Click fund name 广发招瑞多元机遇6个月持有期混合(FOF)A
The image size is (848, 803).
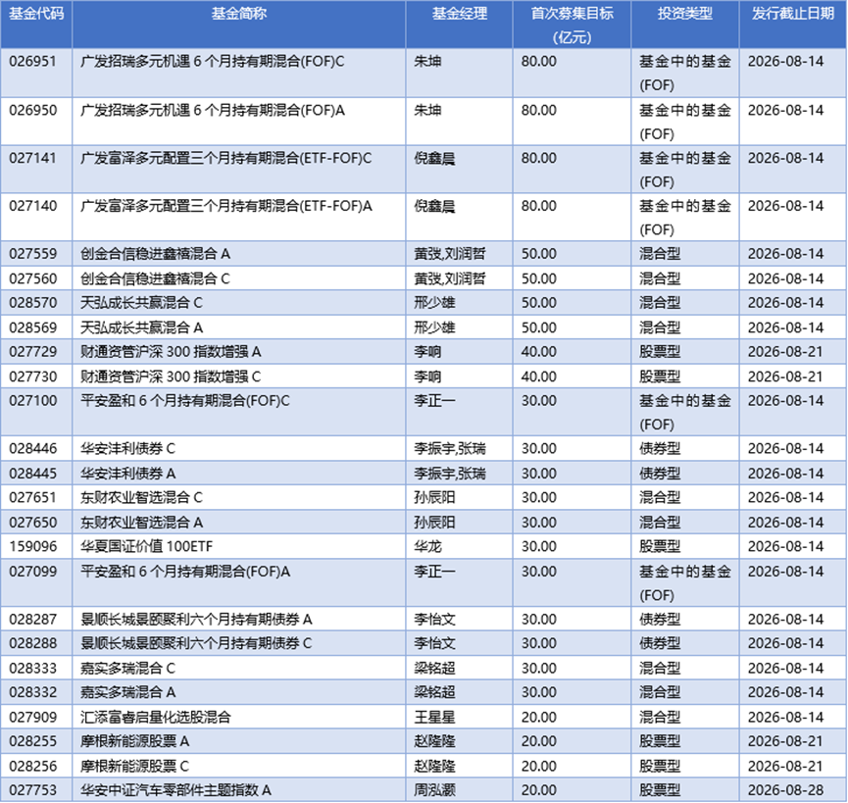tap(213, 111)
